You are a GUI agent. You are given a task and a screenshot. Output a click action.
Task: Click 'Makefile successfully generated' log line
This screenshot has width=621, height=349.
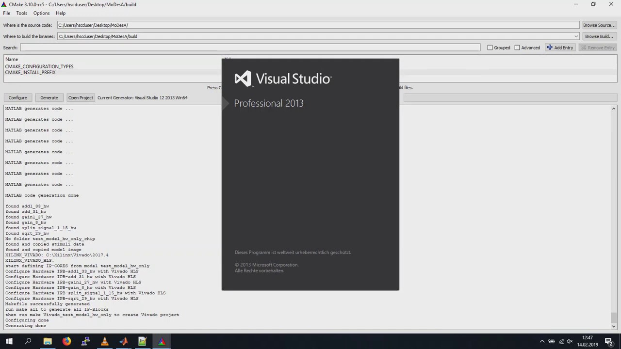click(x=48, y=304)
